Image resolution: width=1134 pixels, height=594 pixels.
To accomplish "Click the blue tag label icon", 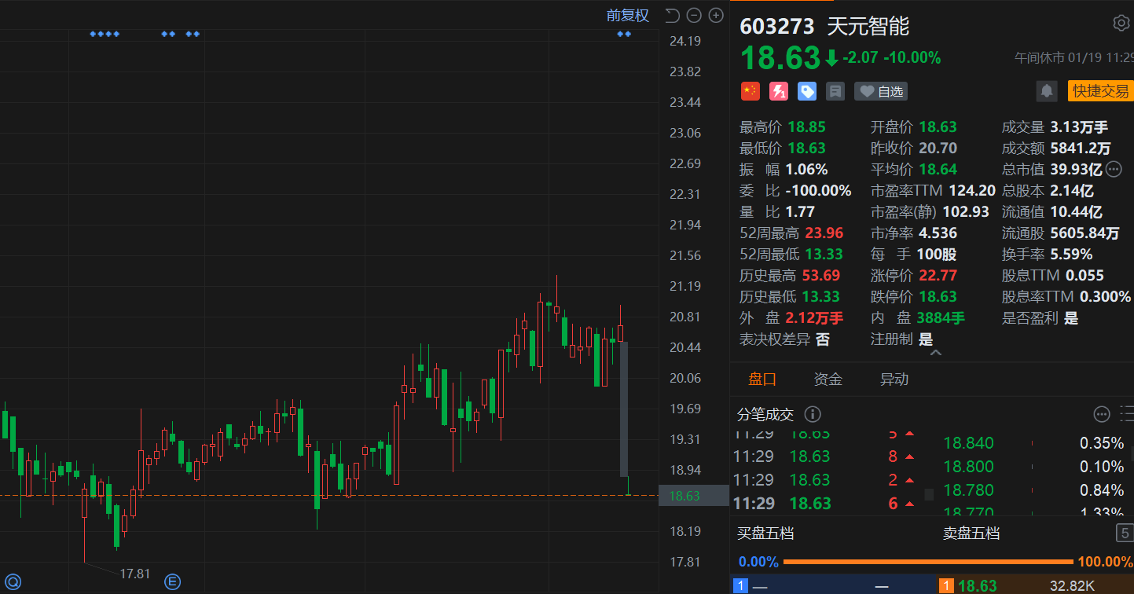I will pos(807,91).
